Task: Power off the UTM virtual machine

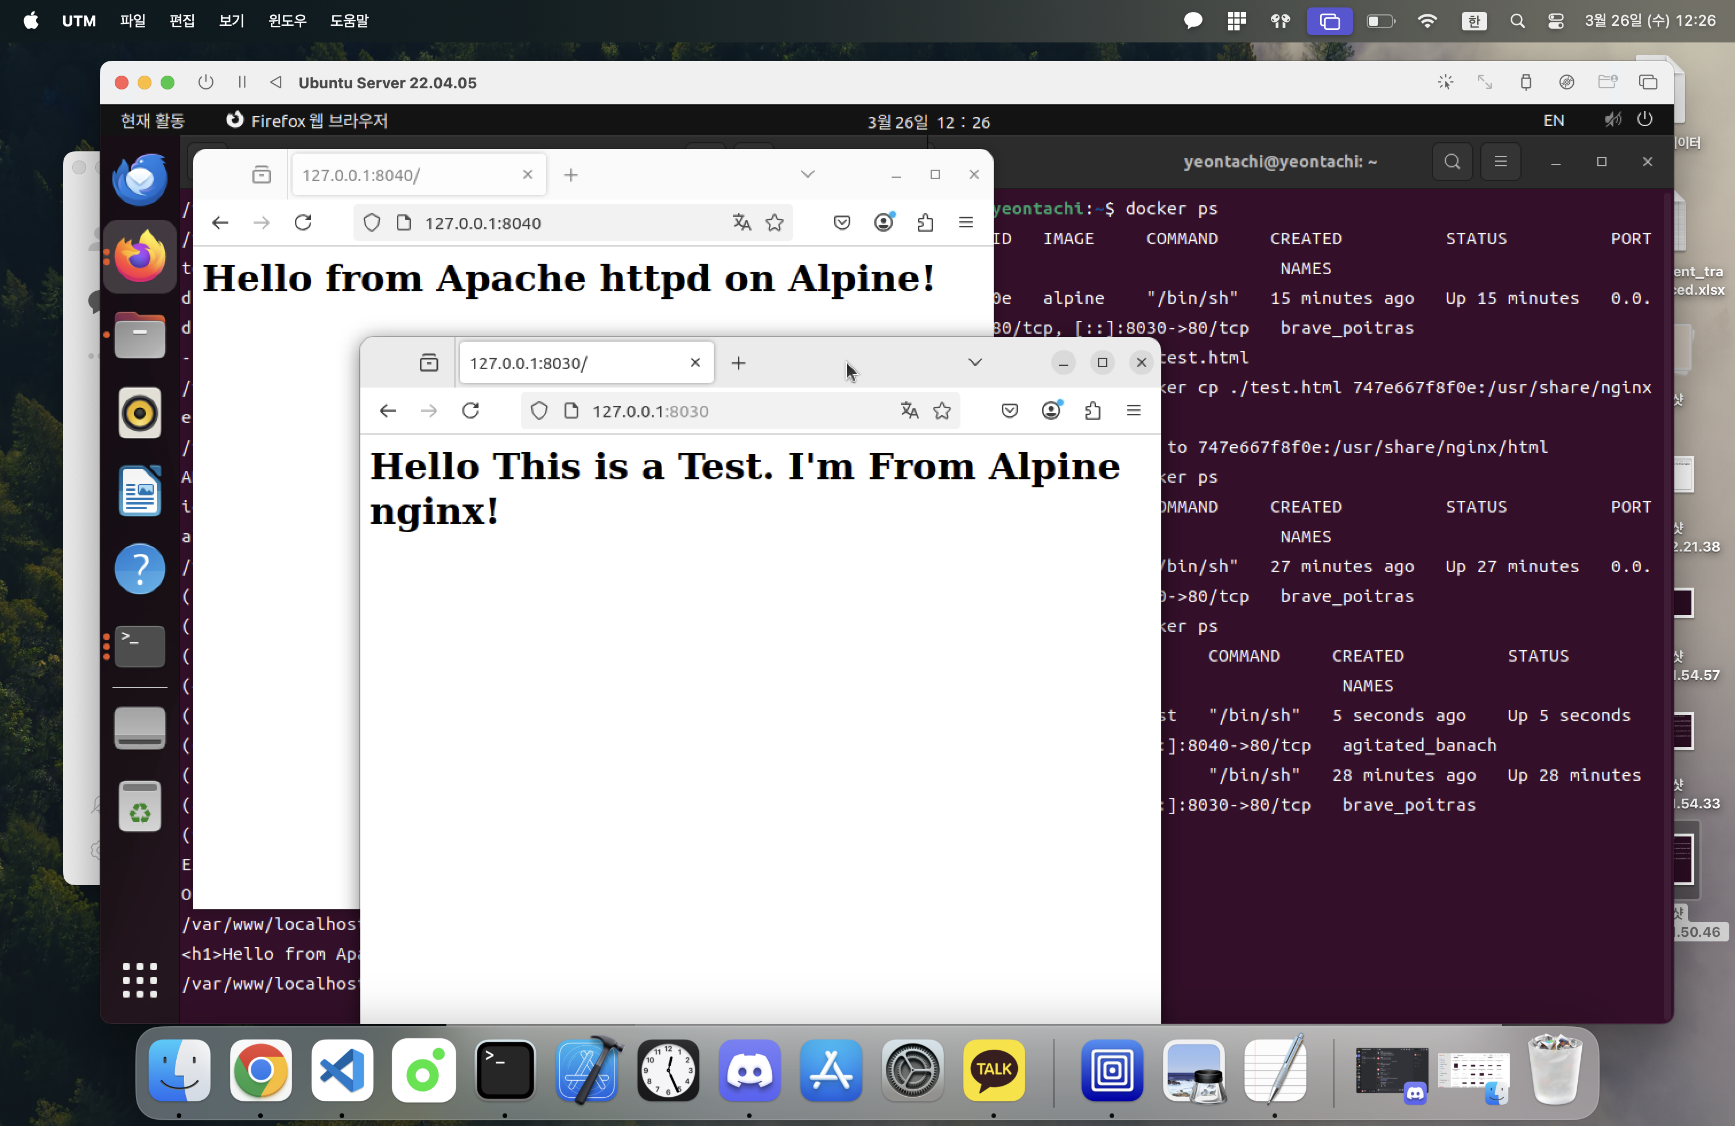Action: [207, 83]
